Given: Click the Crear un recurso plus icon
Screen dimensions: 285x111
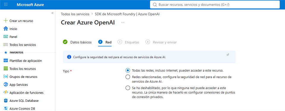Looking at the screenshot, I should tap(6, 21).
